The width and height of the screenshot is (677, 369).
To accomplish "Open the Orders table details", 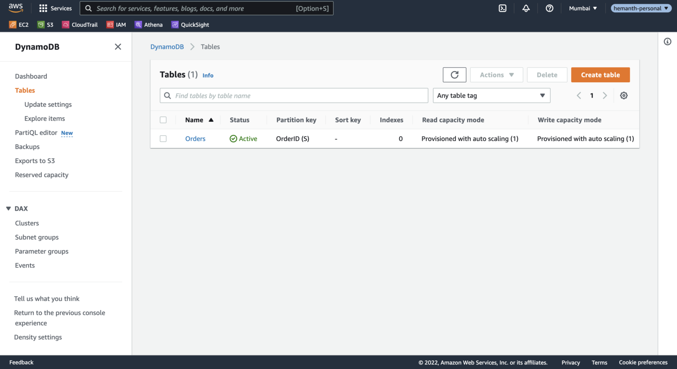I will (195, 138).
